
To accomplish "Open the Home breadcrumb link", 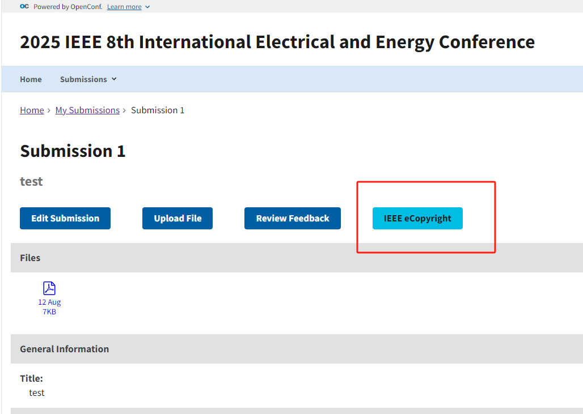I will click(x=32, y=110).
